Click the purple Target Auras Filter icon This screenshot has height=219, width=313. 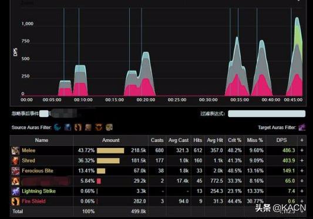click(x=302, y=127)
